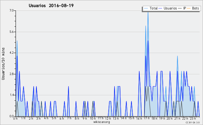Click the orange Bots legend line
The width and height of the screenshot is (203, 125).
(x=189, y=8)
